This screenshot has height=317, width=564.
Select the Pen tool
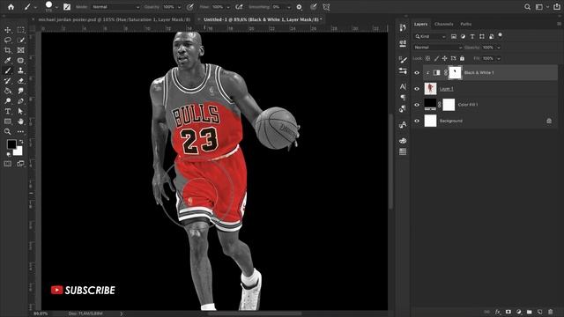coord(20,101)
